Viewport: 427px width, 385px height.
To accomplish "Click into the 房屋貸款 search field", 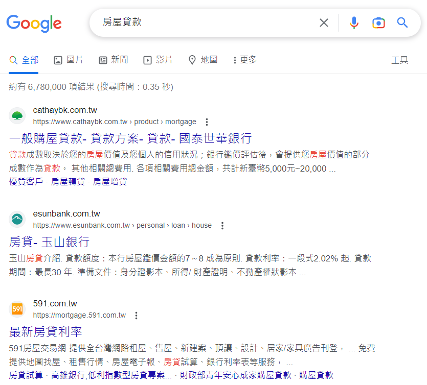I will tap(207, 22).
